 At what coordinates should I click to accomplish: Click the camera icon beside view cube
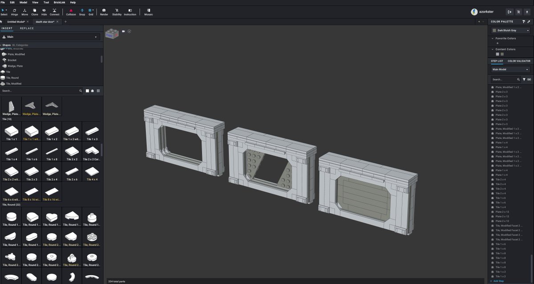[x=124, y=31]
